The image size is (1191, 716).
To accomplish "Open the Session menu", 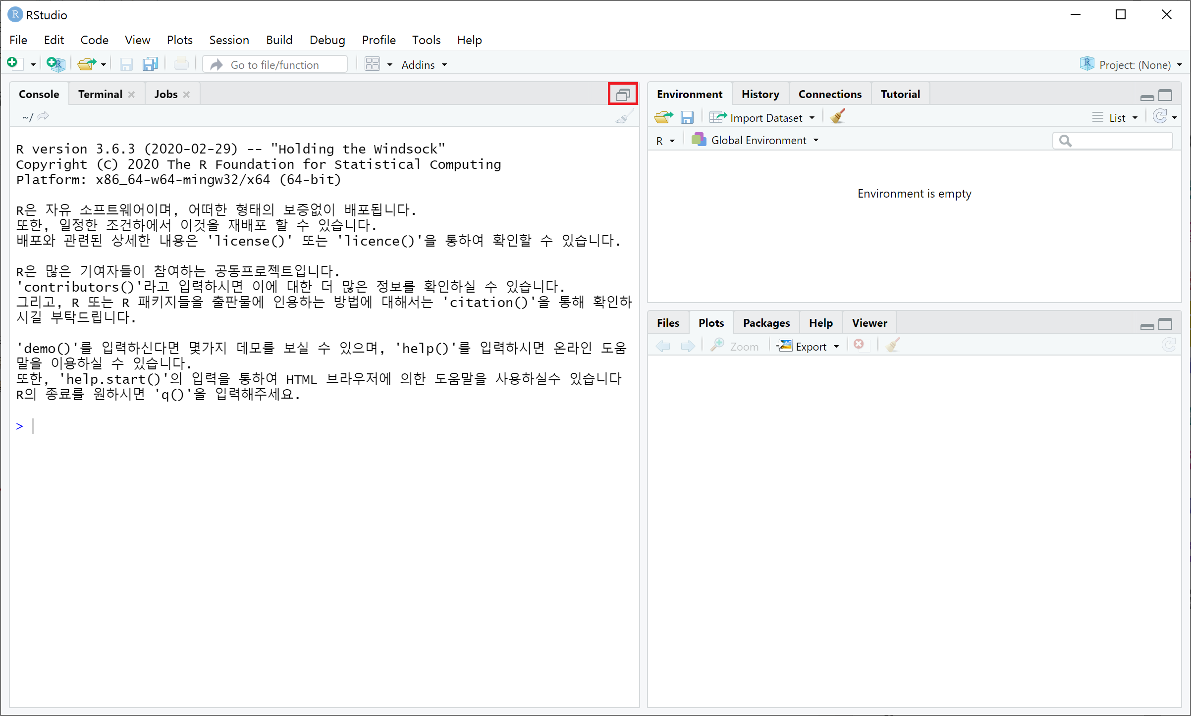I will [x=229, y=40].
